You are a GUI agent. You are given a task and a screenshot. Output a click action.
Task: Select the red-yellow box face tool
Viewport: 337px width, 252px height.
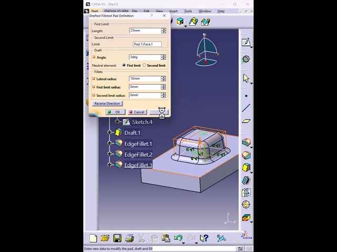pyautogui.click(x=246, y=217)
